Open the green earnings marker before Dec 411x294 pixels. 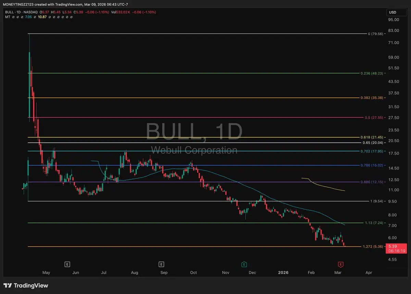coord(244,264)
